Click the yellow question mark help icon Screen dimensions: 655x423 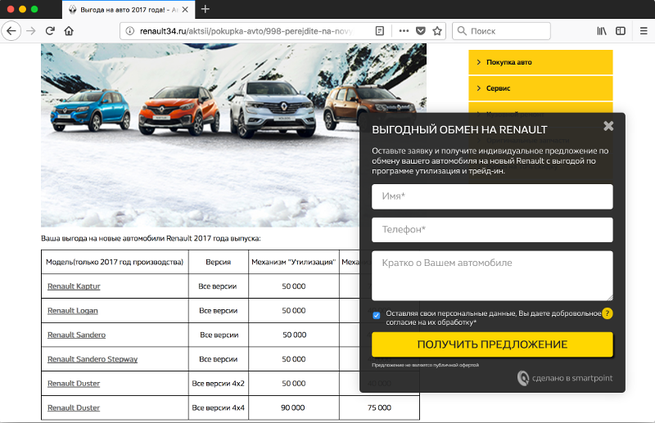click(607, 313)
